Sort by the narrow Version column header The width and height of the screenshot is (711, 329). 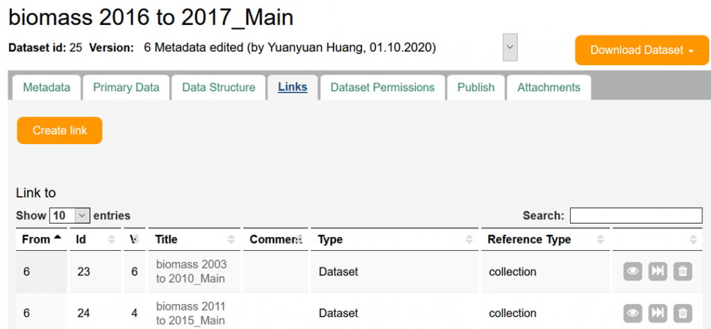pos(135,240)
